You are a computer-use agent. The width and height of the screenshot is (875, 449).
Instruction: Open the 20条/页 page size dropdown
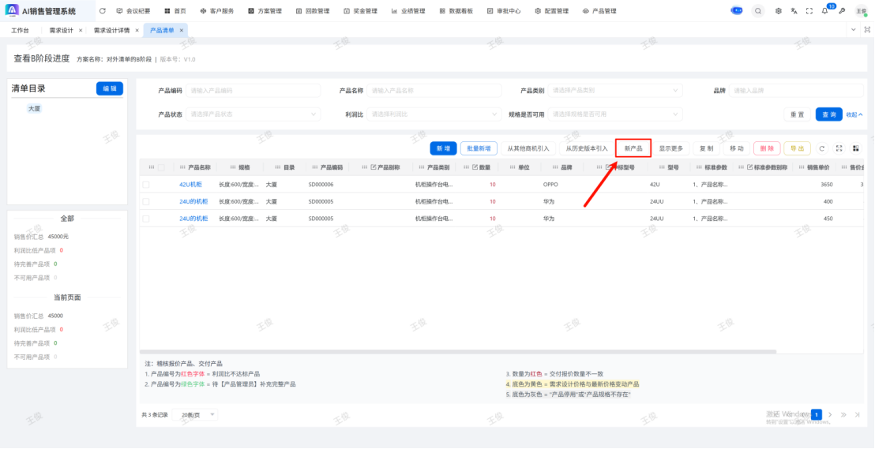196,414
